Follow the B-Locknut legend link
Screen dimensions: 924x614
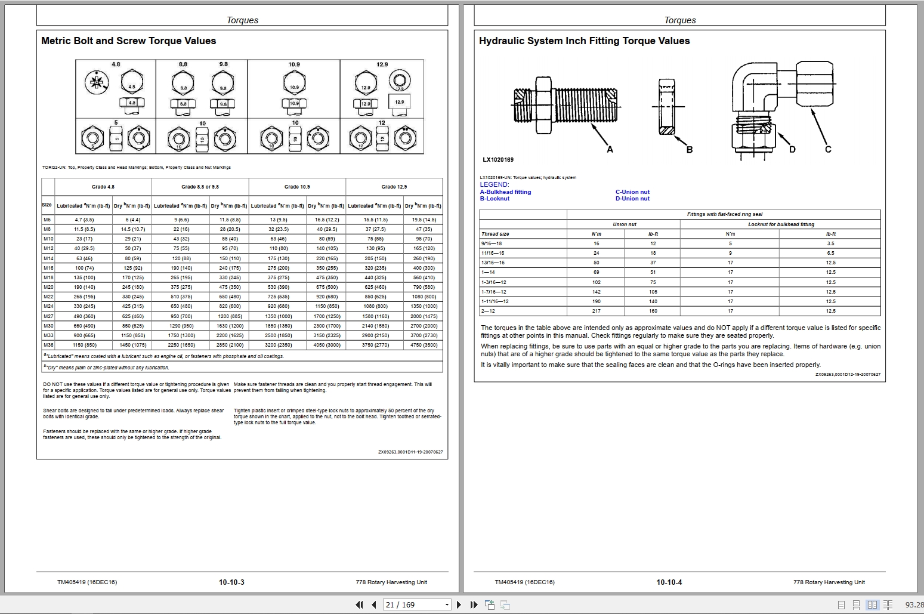click(x=494, y=198)
